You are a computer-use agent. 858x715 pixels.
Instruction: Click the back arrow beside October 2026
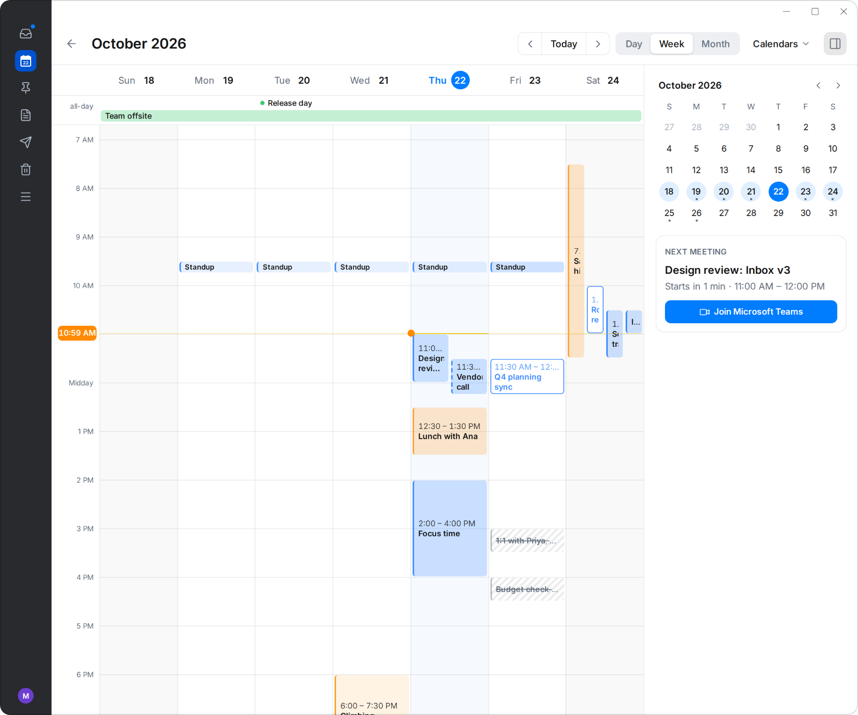point(71,44)
